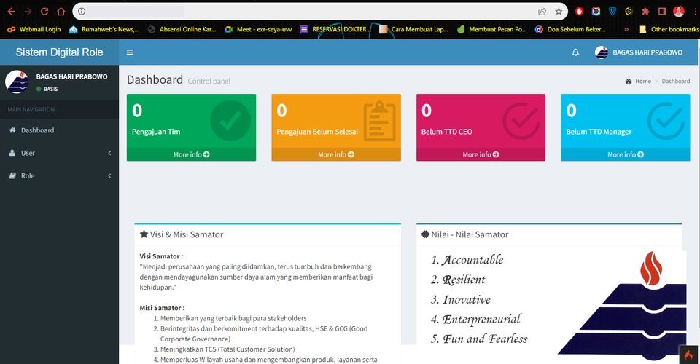
Task: Open the Rumahweb's News bookmark
Action: [x=104, y=29]
